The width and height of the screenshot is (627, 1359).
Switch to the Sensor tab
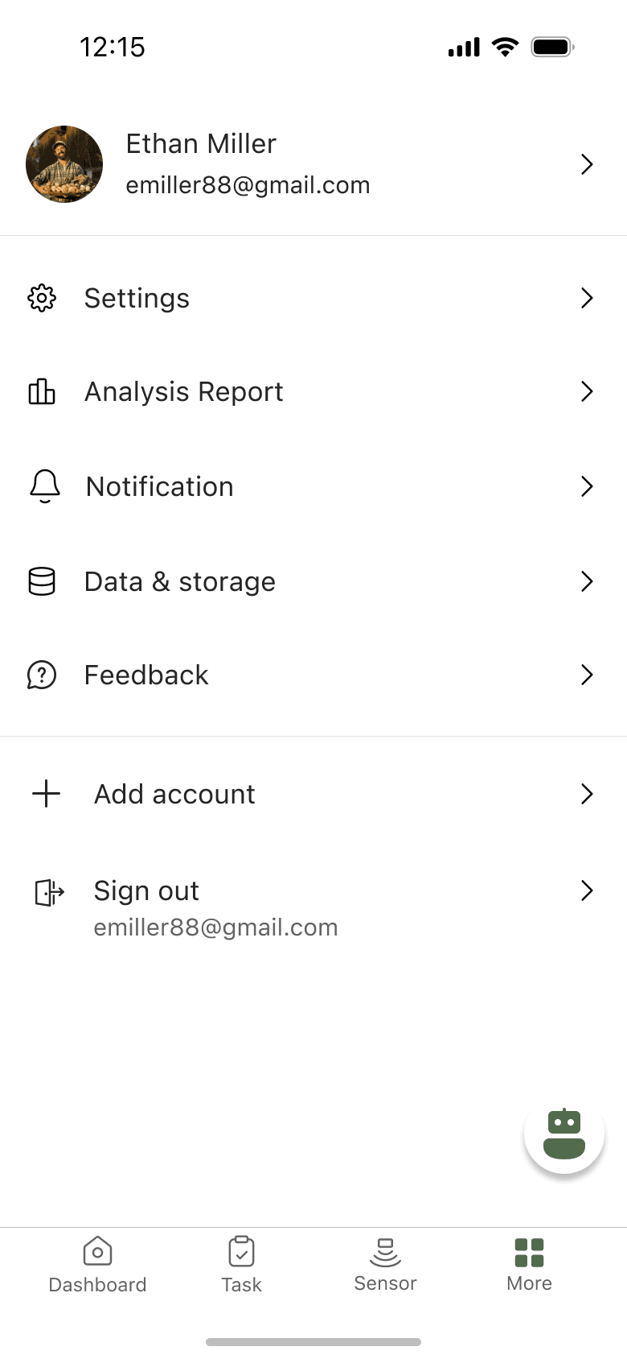[385, 1266]
